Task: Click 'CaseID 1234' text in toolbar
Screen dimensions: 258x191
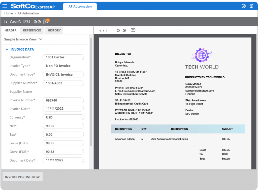Action: (20, 22)
